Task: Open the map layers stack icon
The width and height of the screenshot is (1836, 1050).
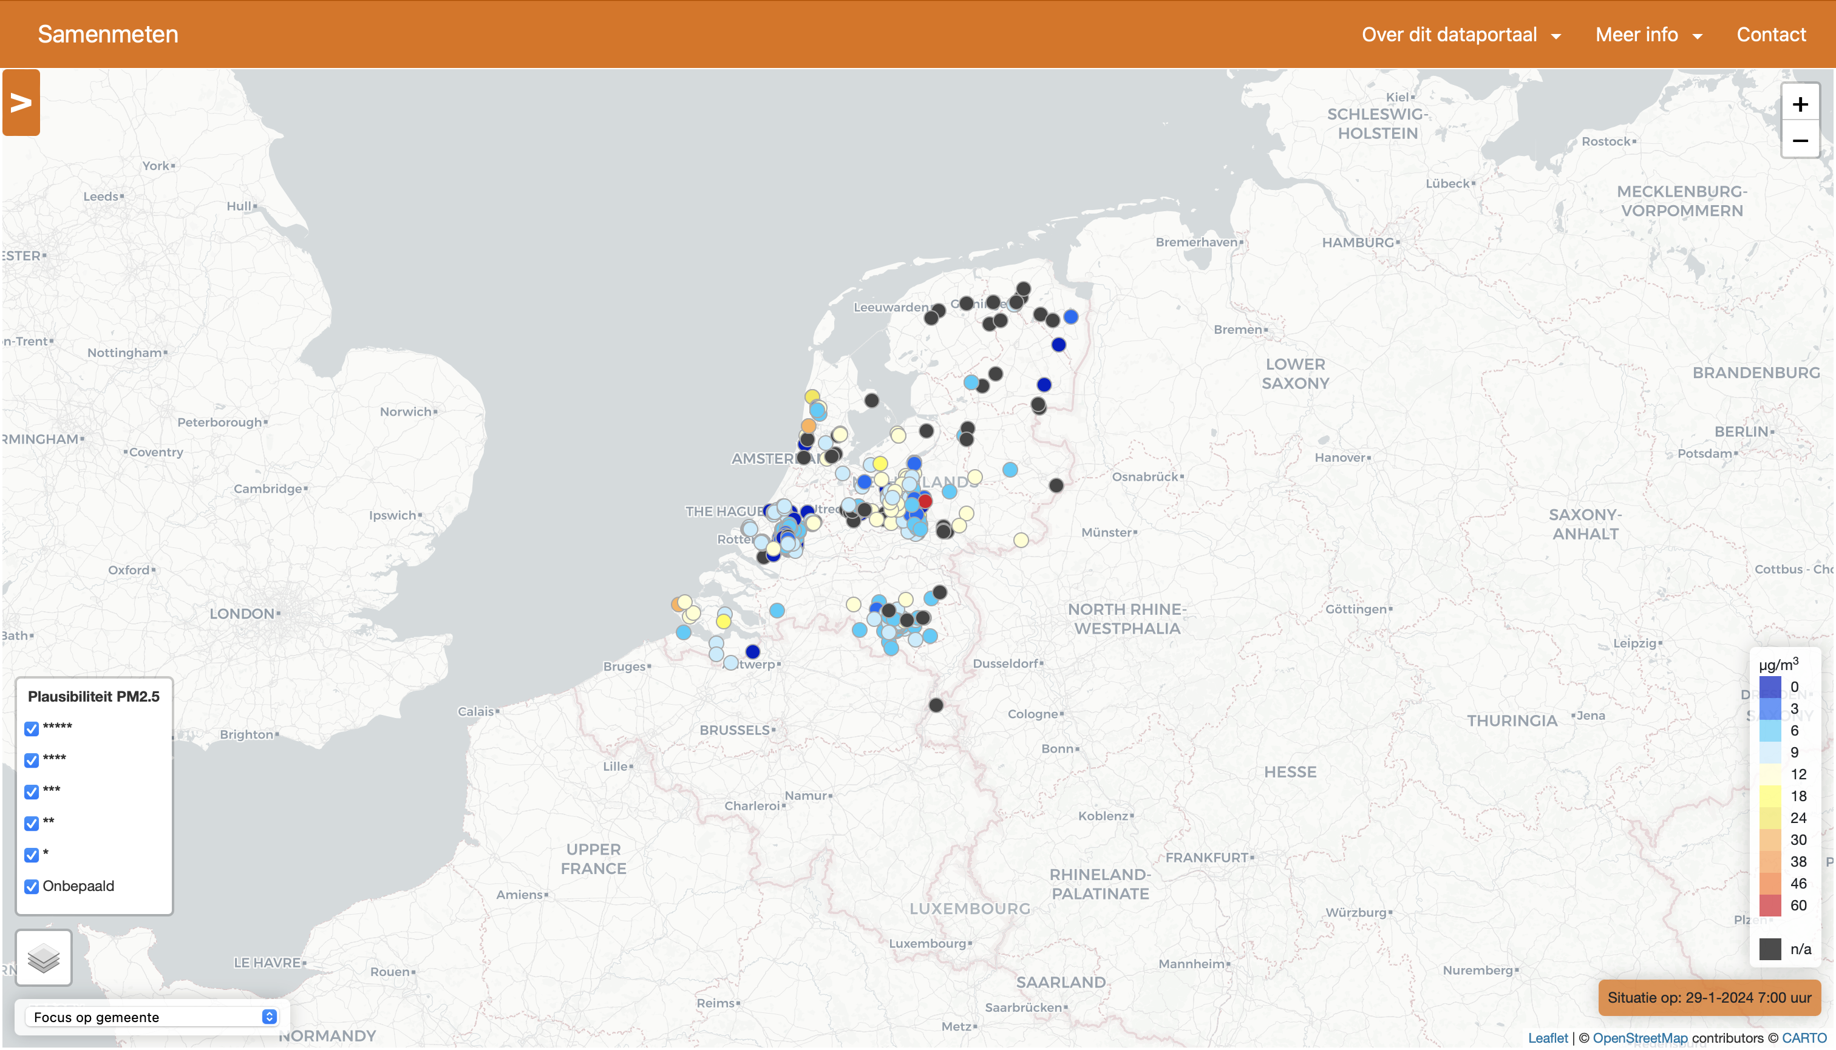Action: 43,958
